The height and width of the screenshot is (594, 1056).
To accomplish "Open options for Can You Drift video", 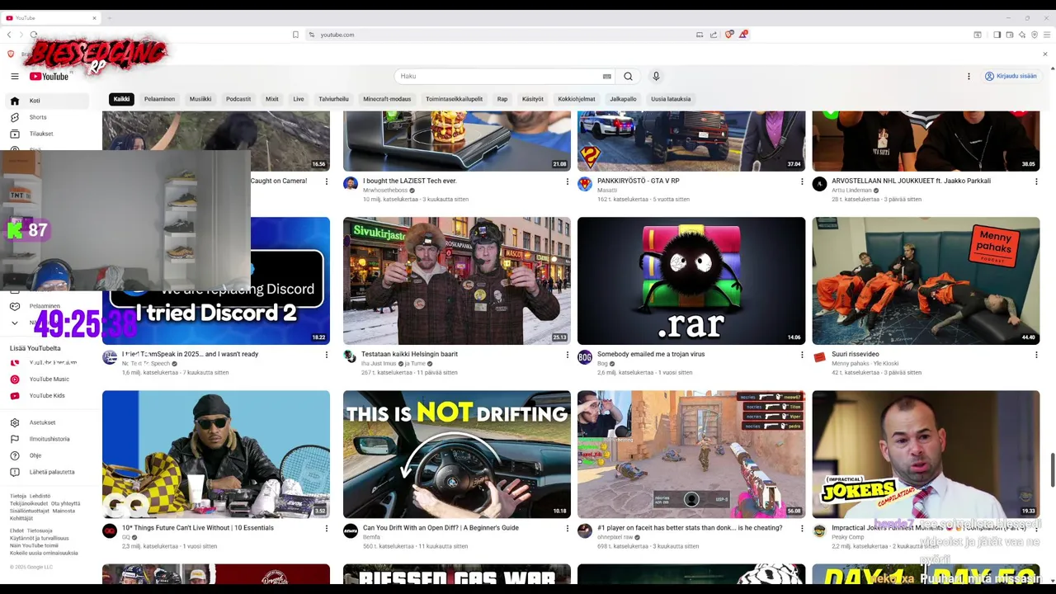I will point(567,528).
